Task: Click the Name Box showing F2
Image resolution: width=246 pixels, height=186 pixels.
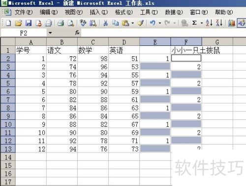Action: [x=24, y=33]
